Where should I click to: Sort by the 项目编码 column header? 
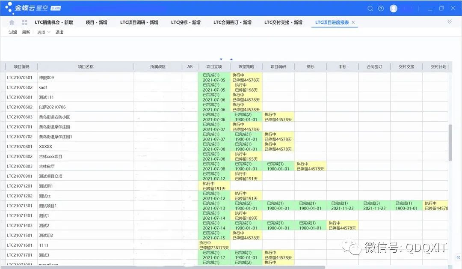click(x=21, y=67)
